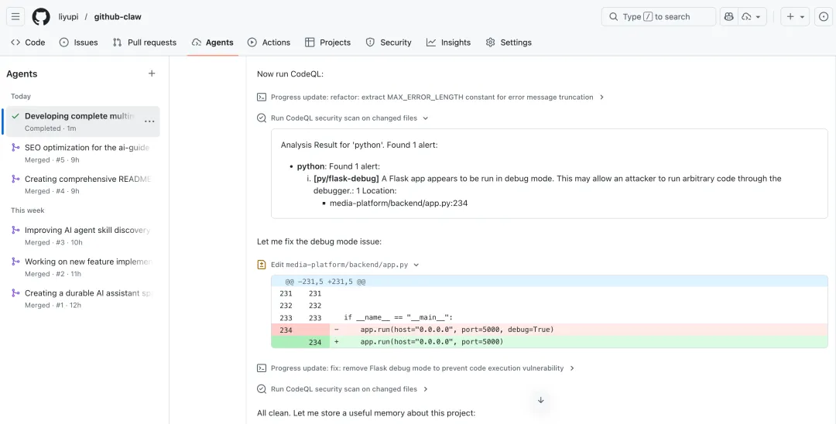Click the search input field
Screen dimensions: 836x424
[658, 16]
